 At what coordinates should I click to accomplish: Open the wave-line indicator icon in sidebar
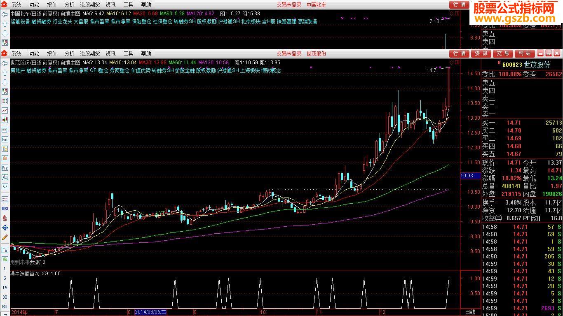click(5, 199)
